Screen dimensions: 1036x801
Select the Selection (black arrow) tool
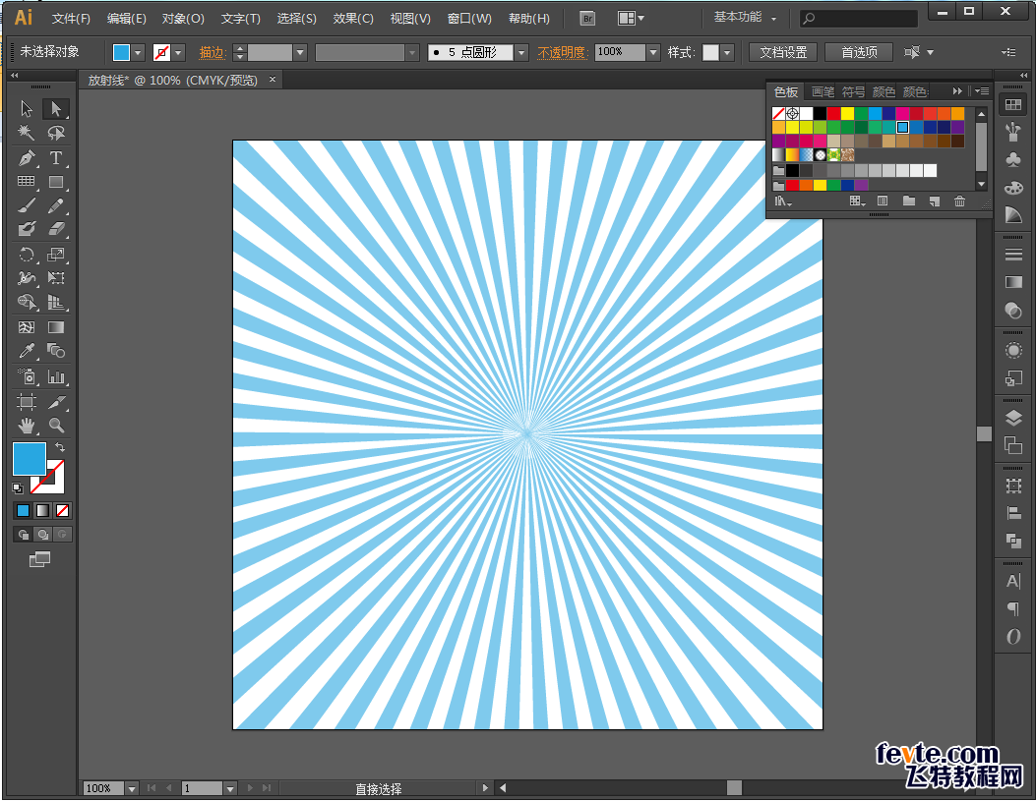27,108
